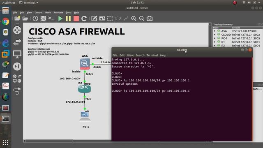Viewport: 263px width, 148px height.
Task: Select the Add a link cable tool
Action: pyautogui.click(x=17, y=90)
